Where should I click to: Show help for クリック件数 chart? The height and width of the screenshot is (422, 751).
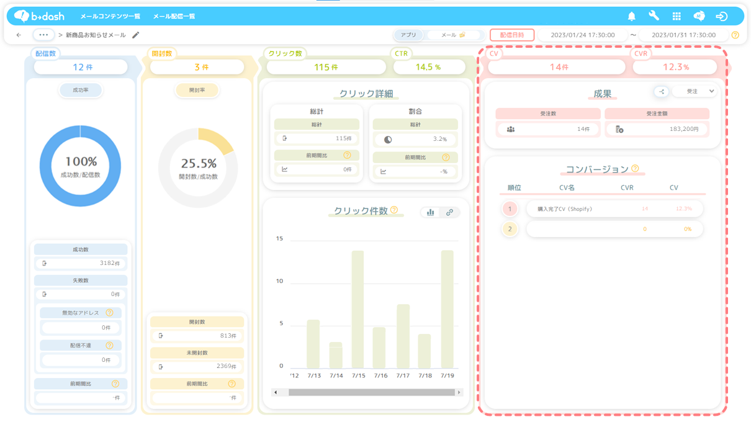click(x=394, y=210)
